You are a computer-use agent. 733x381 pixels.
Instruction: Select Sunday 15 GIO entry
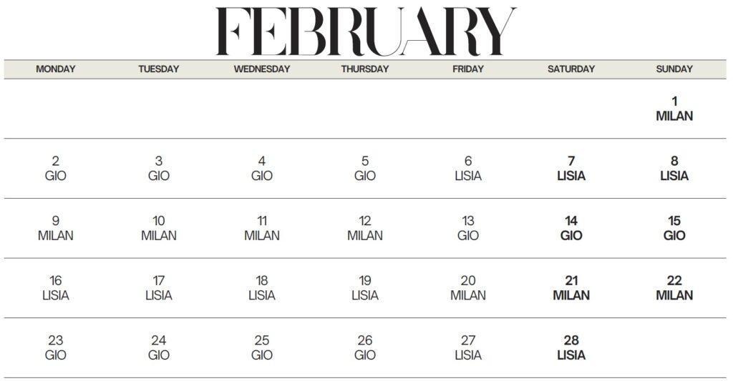(x=674, y=228)
